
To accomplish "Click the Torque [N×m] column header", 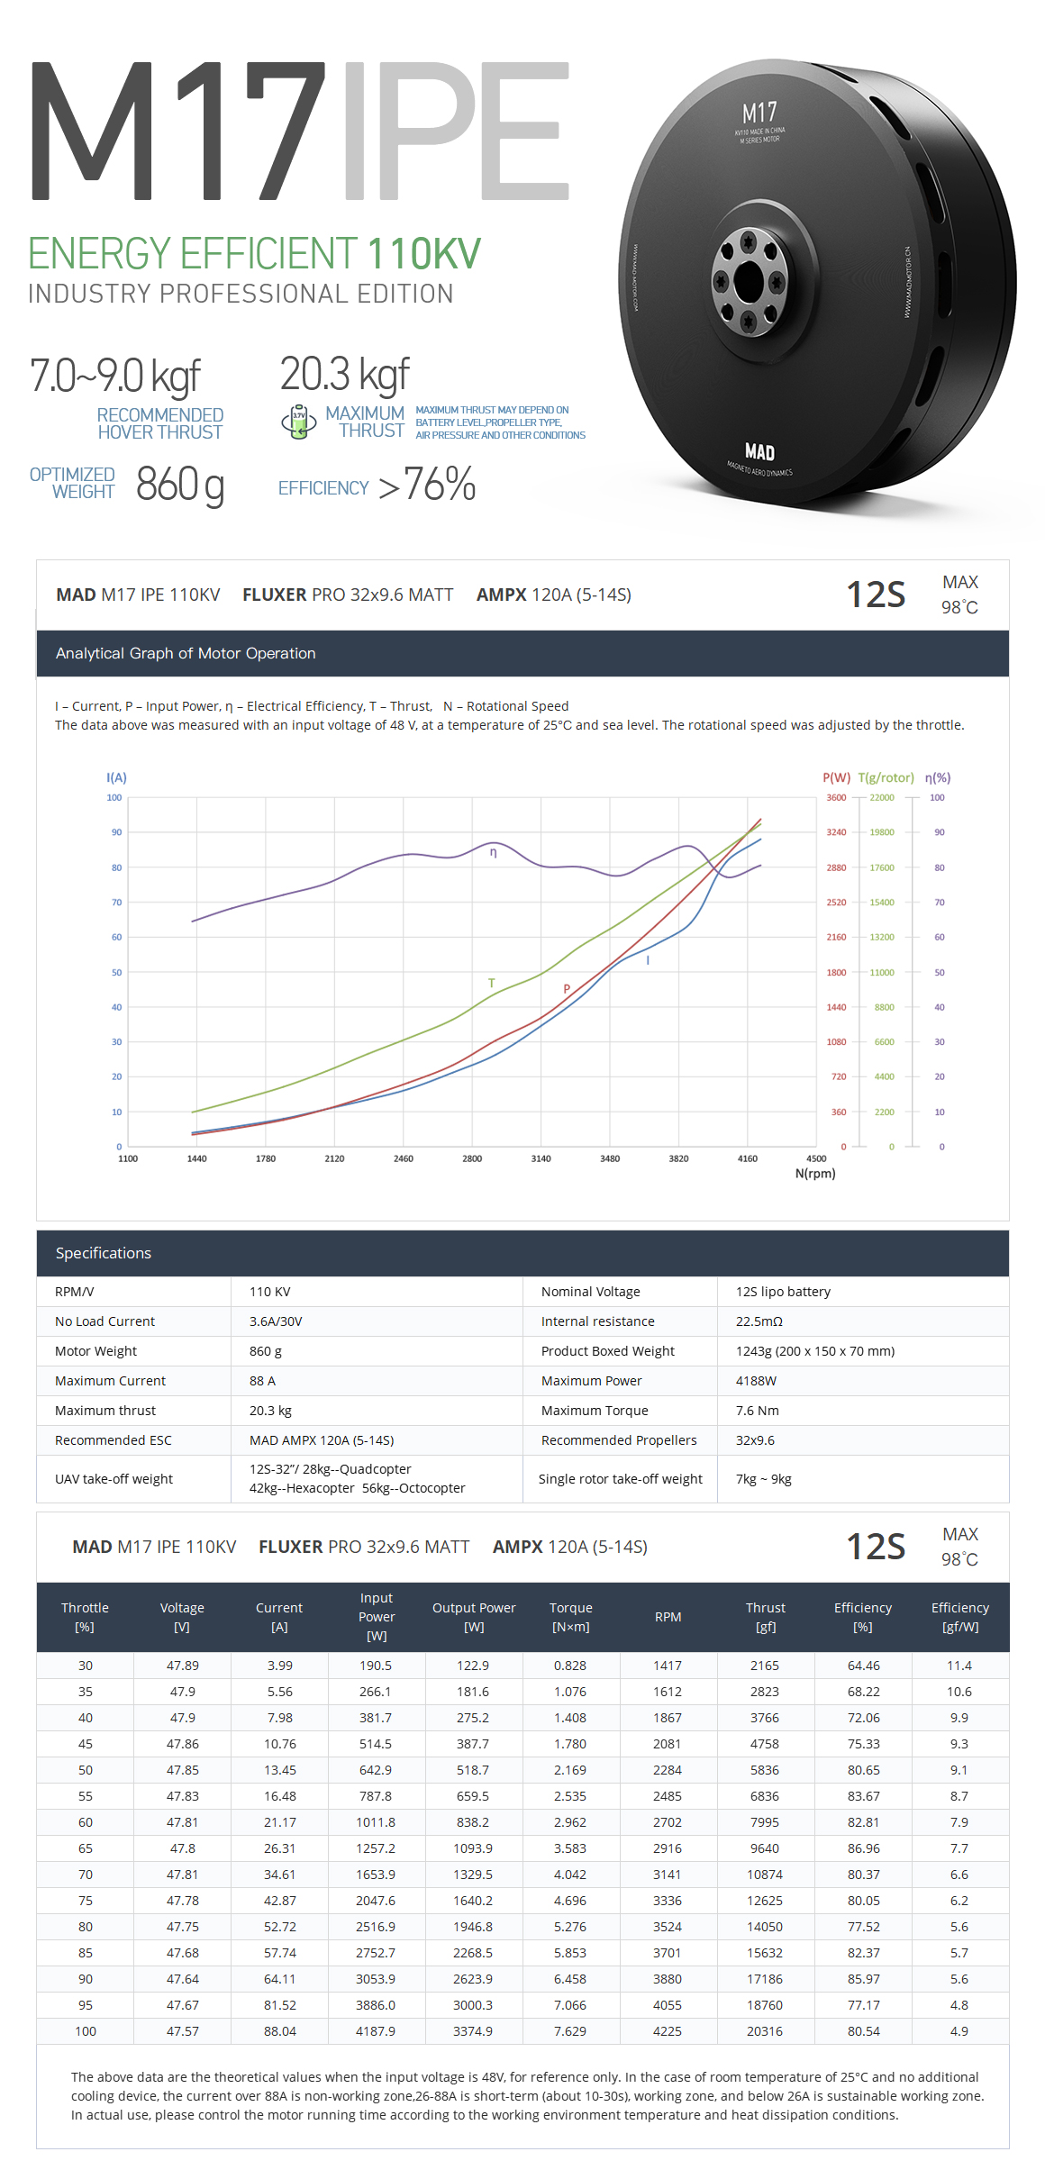I will [570, 1617].
